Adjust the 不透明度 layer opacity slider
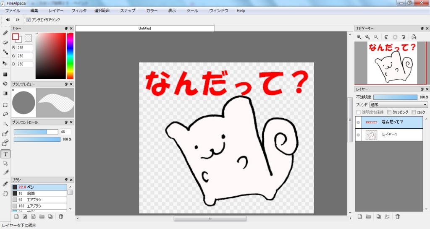The image size is (430, 229). point(395,97)
